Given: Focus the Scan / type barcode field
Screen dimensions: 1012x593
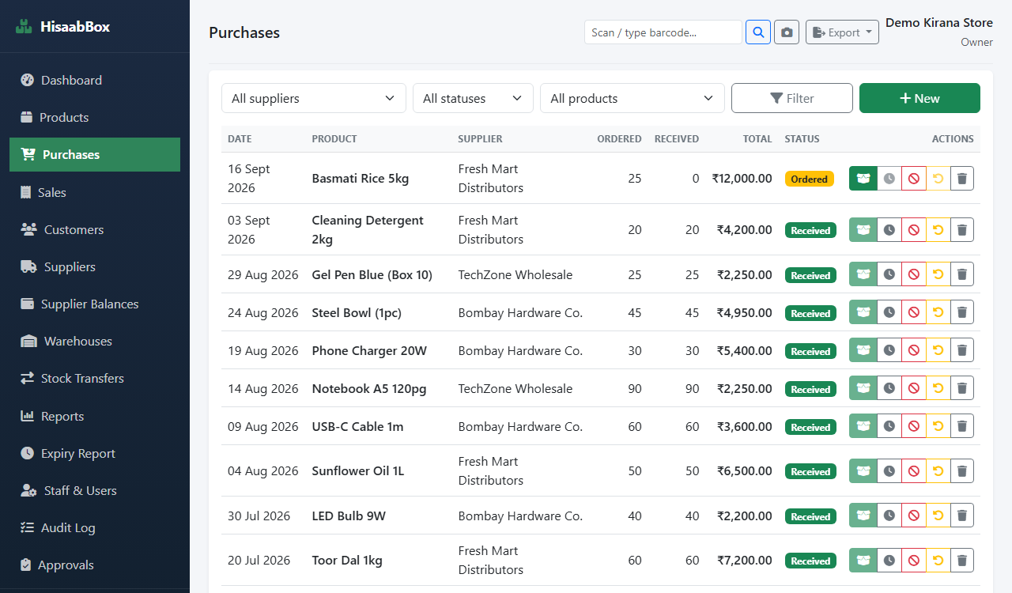Looking at the screenshot, I should 663,32.
